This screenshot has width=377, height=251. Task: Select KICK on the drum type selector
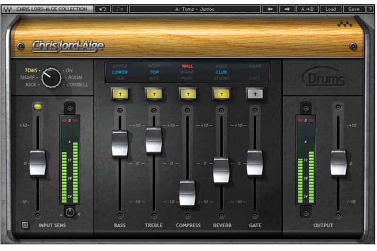click(x=31, y=85)
